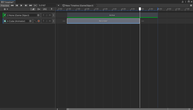193x110 pixels.
Task: Open the Timeline selector dropdown arrow
Action: (58, 5)
